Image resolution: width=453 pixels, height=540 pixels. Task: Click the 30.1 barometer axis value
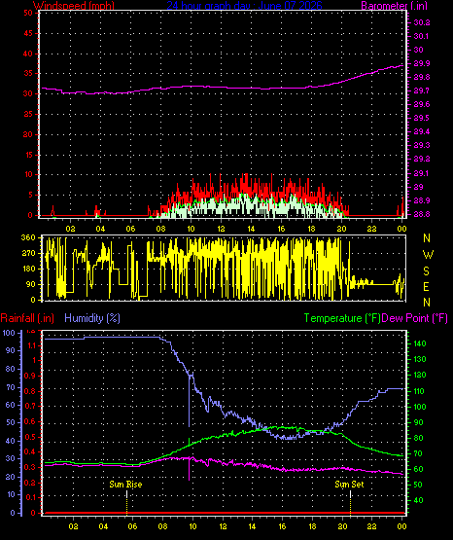point(421,36)
